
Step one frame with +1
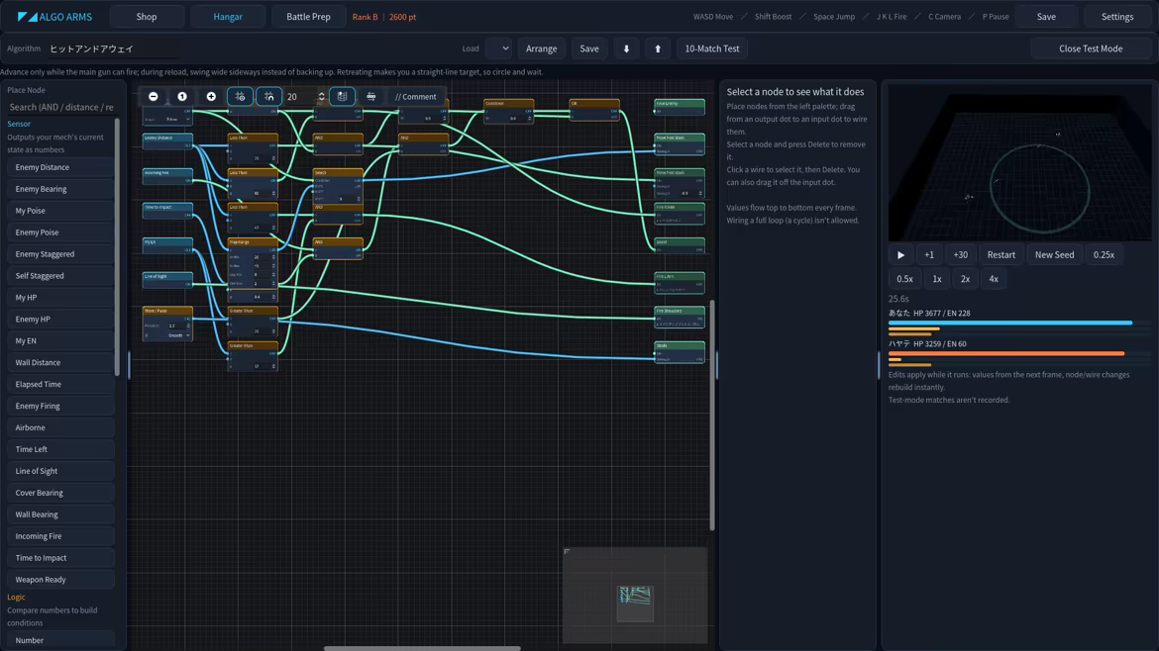pos(929,254)
